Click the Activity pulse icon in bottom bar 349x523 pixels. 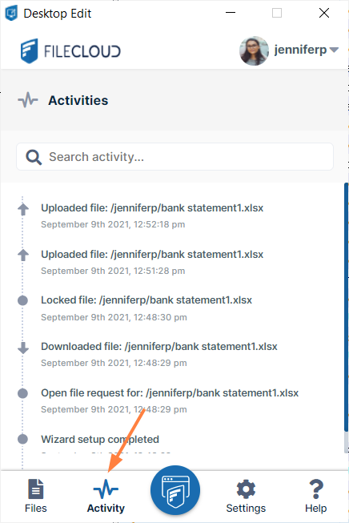pos(106,489)
